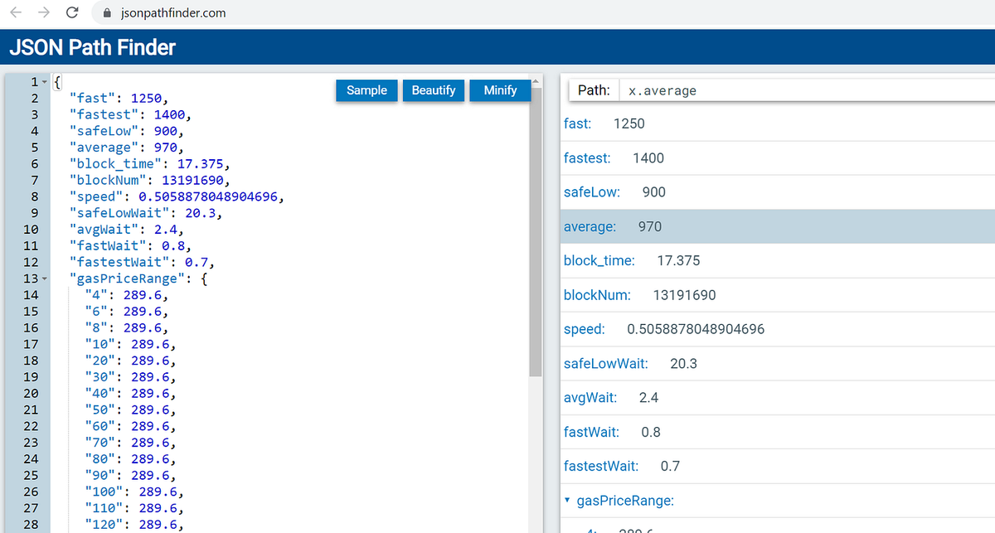Click "fast": 1250 in the editor
995x533 pixels.
coord(119,99)
